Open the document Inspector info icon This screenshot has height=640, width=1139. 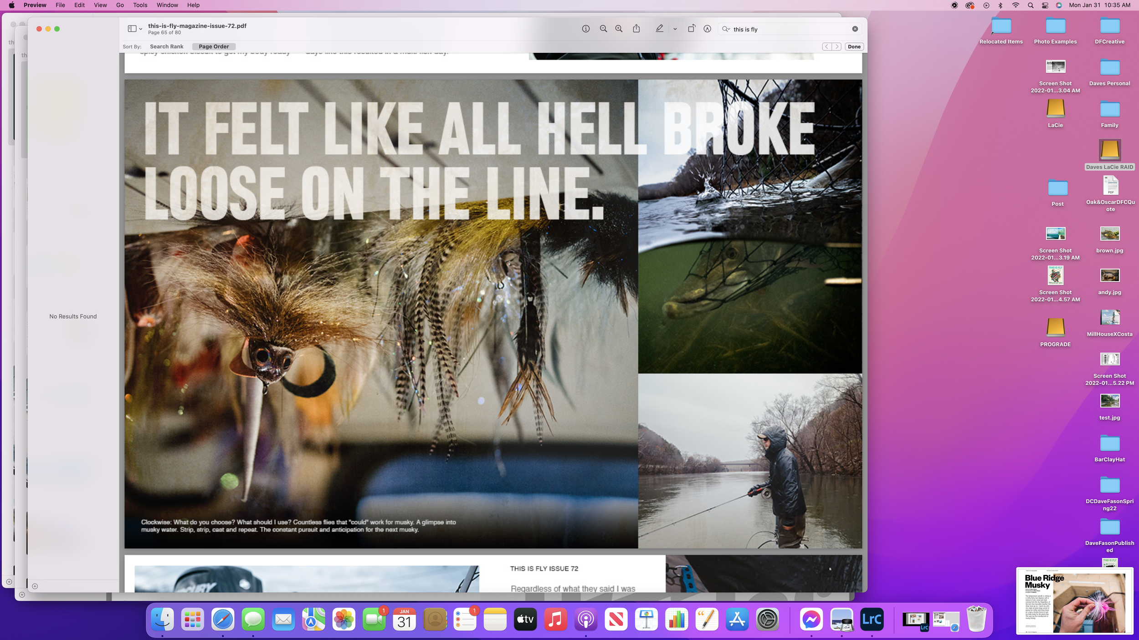click(x=585, y=29)
